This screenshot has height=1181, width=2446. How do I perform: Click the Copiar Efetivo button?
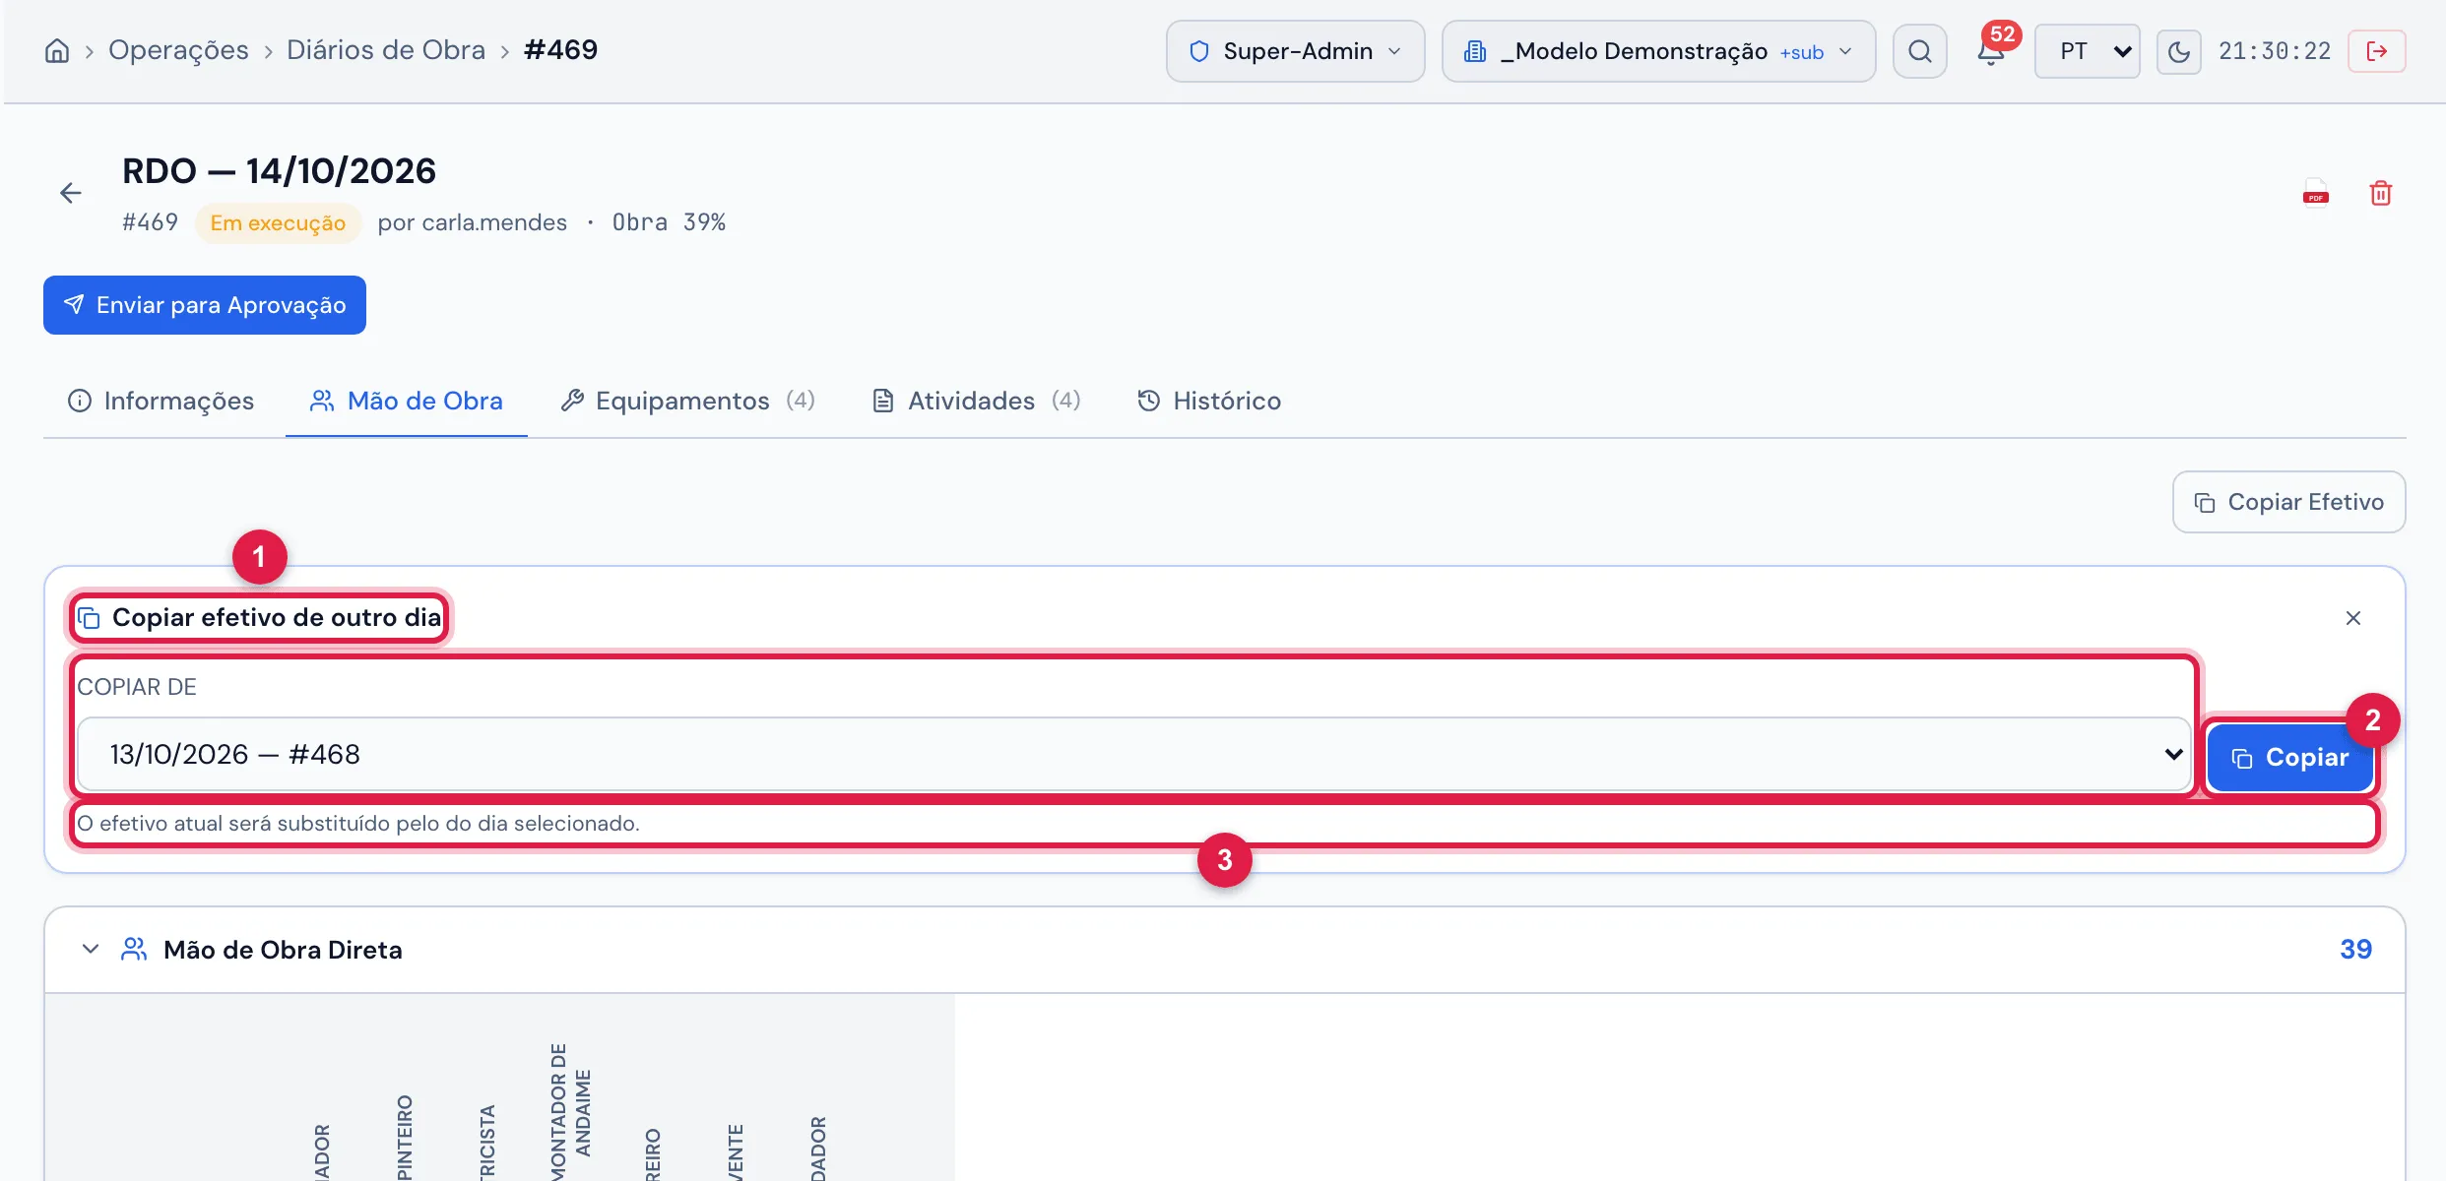tap(2288, 502)
